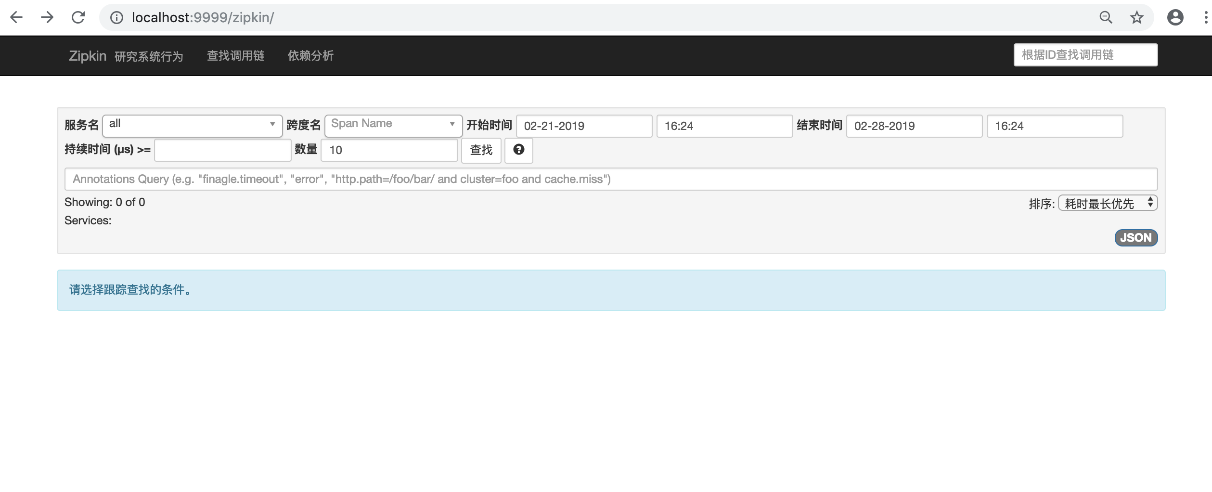Focus the 持续时间 (μs) input field
Screen dimensions: 1212x492
pos(223,150)
